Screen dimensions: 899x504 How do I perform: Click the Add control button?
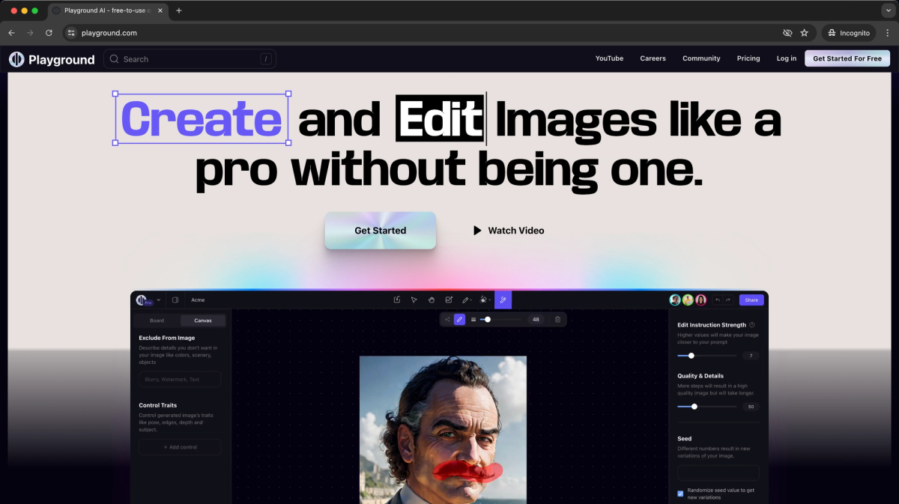coord(180,447)
